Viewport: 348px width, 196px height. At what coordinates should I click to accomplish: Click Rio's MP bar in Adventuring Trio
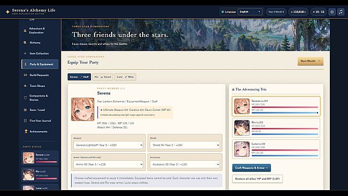285,134
